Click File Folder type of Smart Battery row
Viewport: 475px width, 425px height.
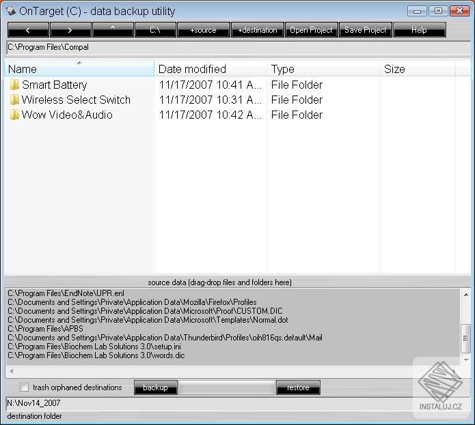tap(297, 85)
